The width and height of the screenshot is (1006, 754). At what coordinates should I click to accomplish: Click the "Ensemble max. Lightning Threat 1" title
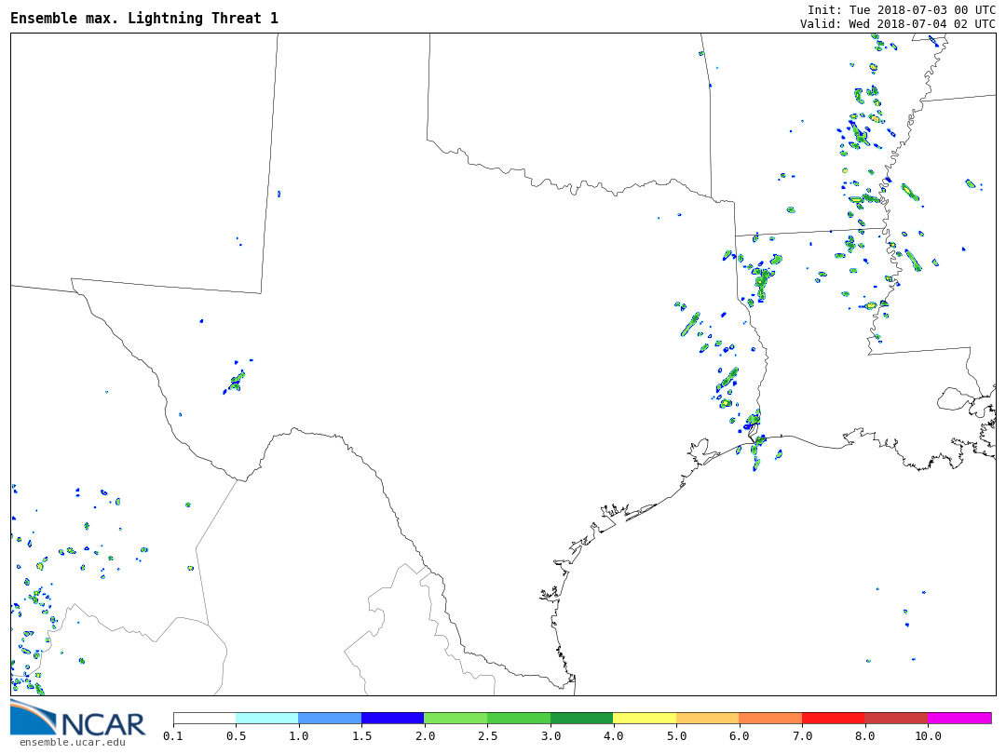point(144,19)
